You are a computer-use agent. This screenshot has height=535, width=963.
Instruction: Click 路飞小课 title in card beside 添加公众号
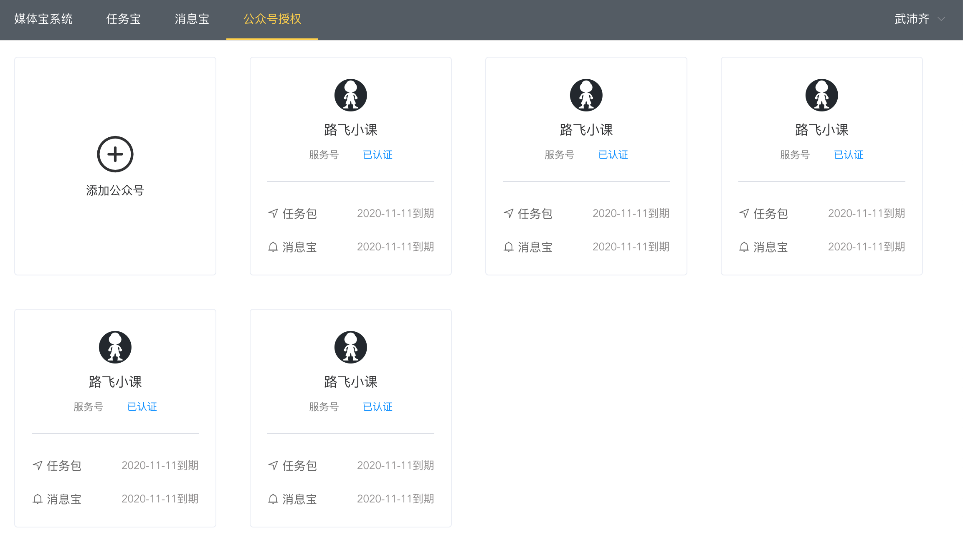click(x=351, y=130)
